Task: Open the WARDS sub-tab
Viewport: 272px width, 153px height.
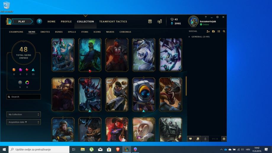Action: [110, 32]
